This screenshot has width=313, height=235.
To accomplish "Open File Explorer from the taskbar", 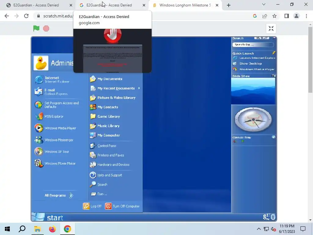I will pyautogui.click(x=37, y=229).
